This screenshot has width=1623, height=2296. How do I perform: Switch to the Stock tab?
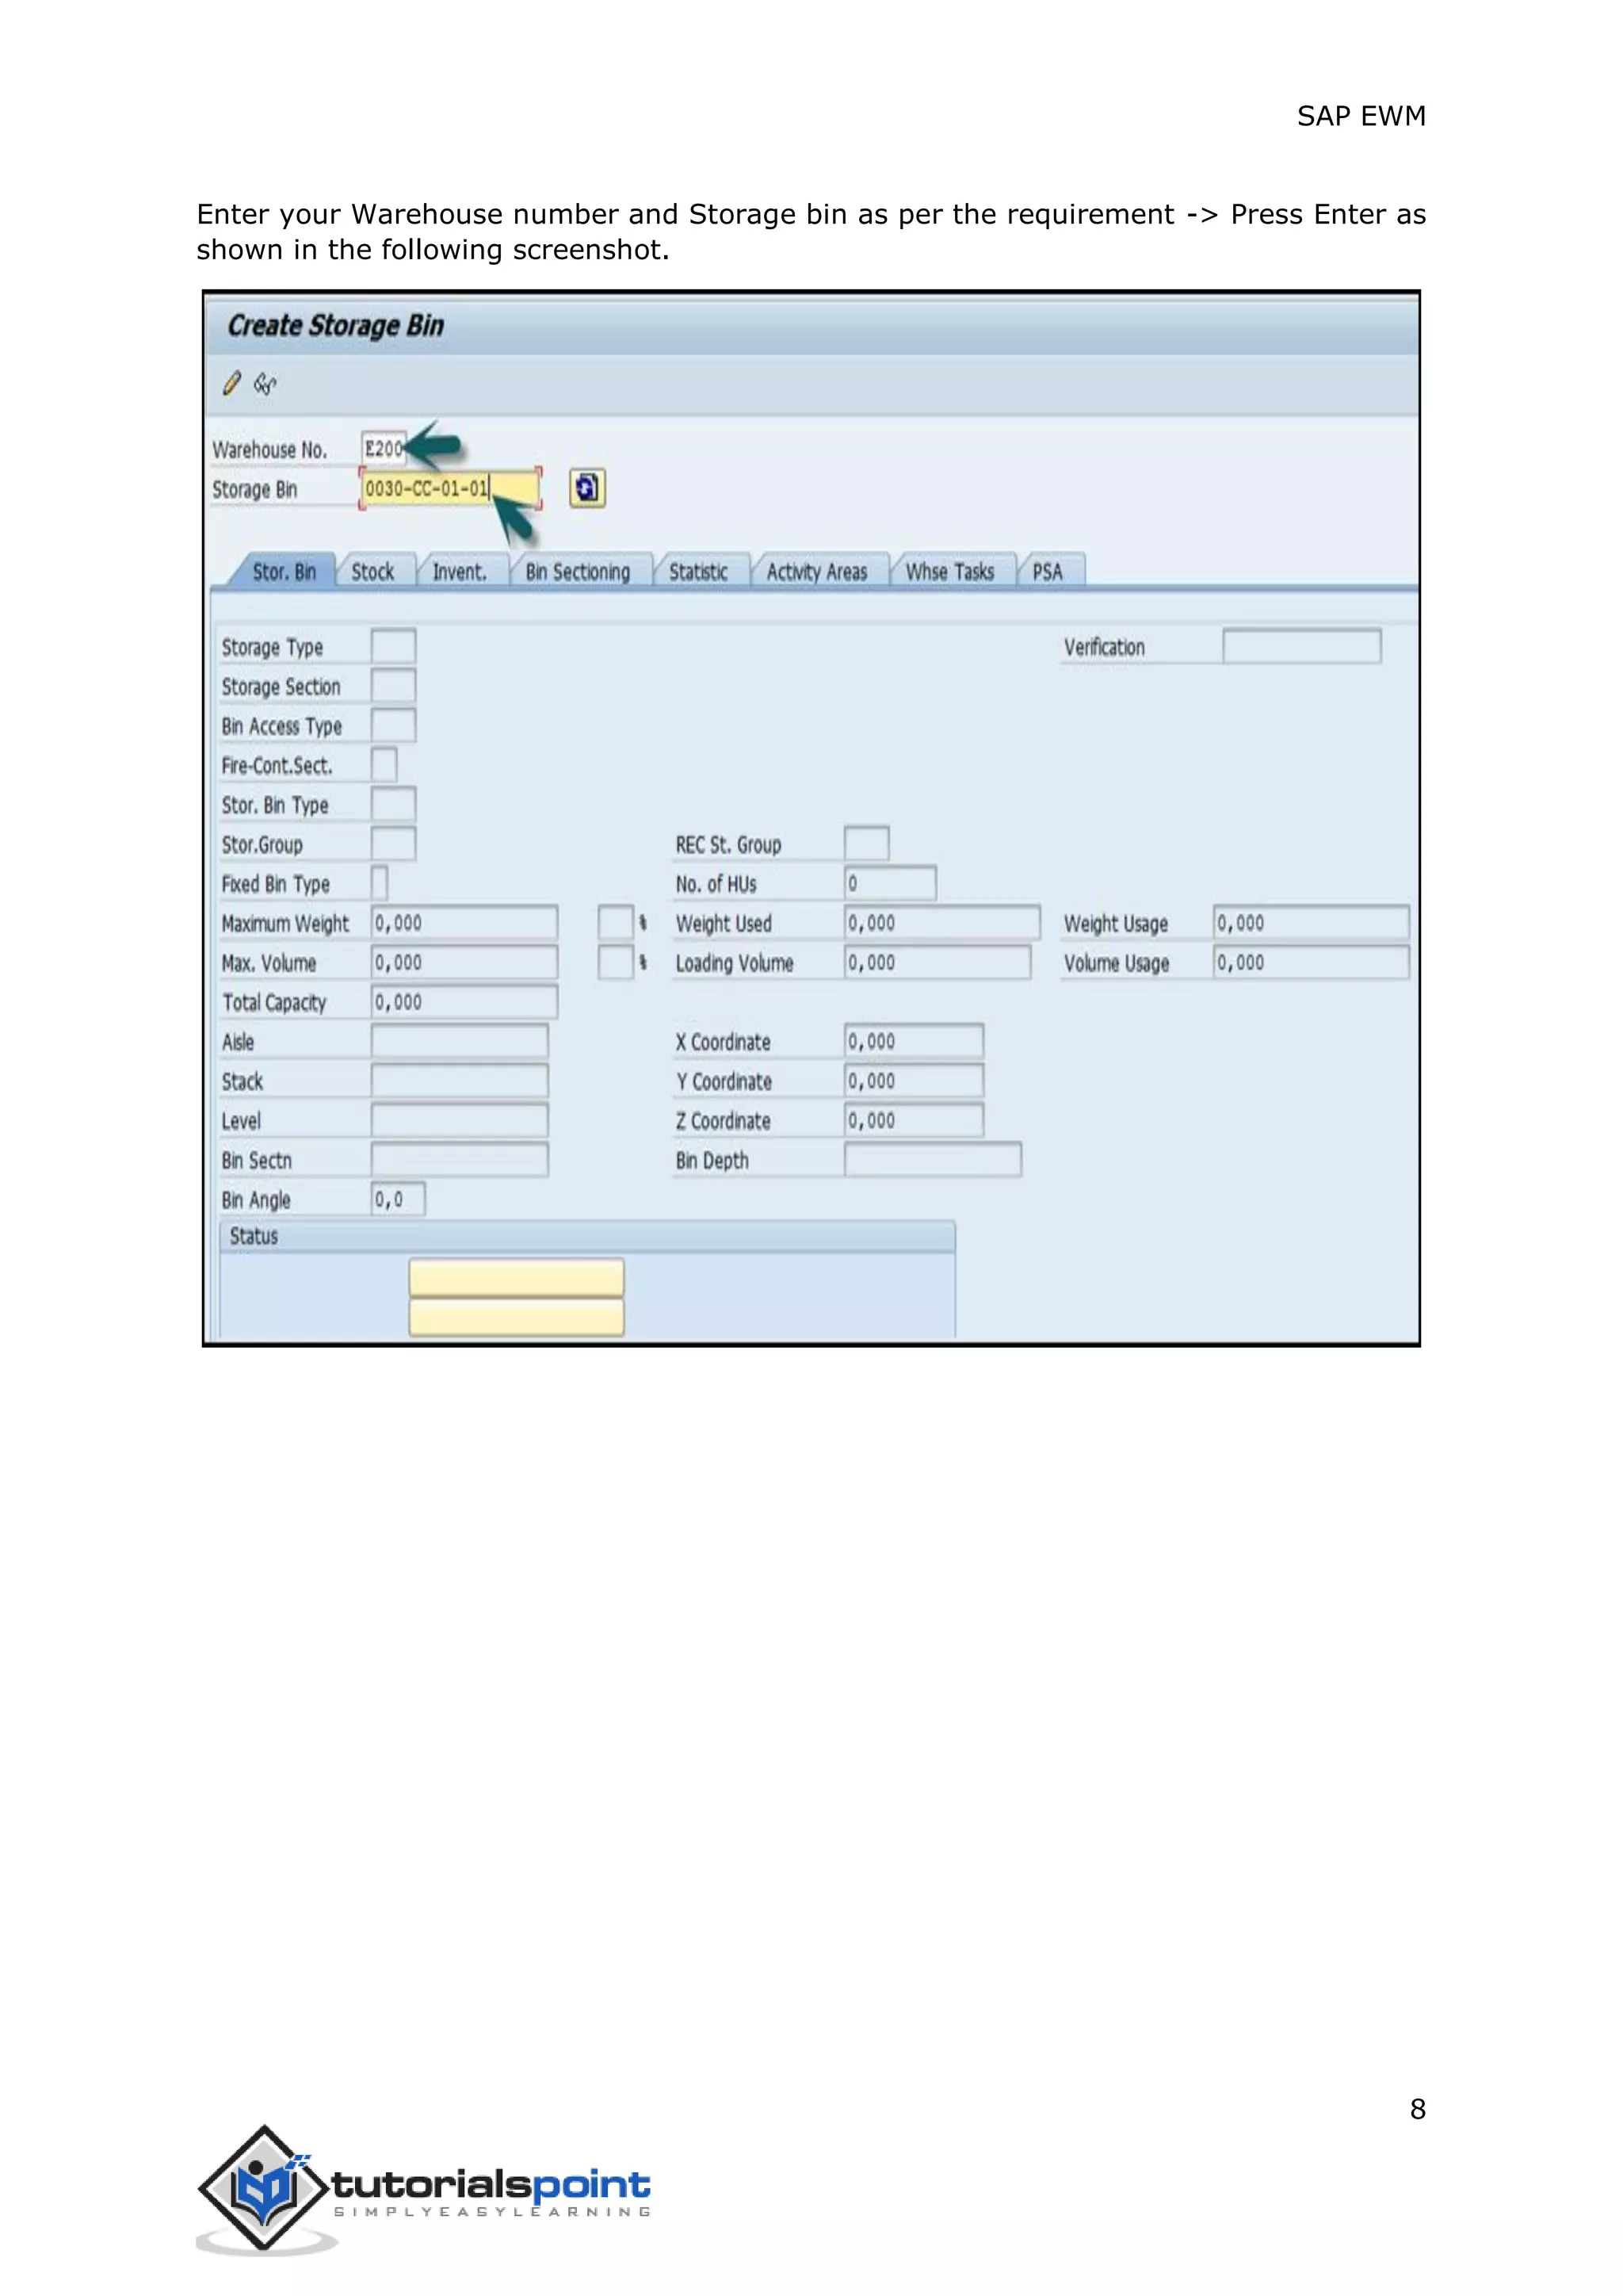click(372, 572)
